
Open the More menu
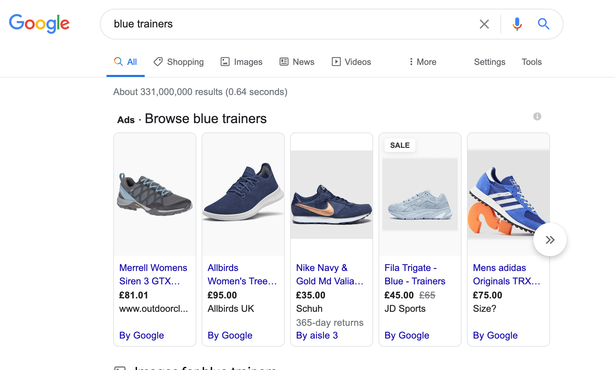(422, 62)
